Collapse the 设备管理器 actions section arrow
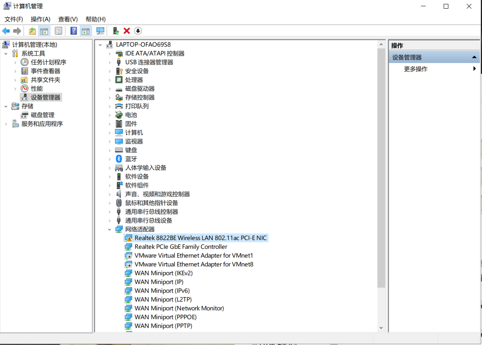This screenshot has width=482, height=345. 474,57
